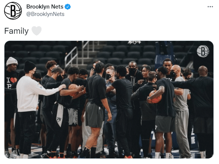
Task: Click the black beanie hat in the photo
Action: (x=29, y=66)
